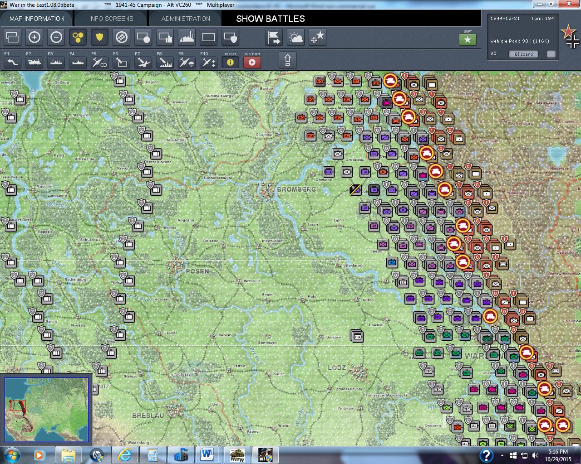Toggle the rectangle with circle overlay icon
This screenshot has width=581, height=464.
(x=143, y=37)
